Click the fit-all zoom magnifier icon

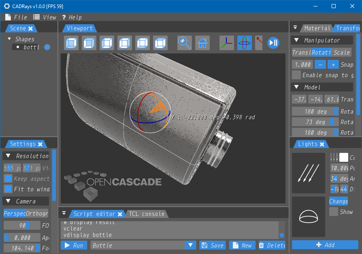185,43
